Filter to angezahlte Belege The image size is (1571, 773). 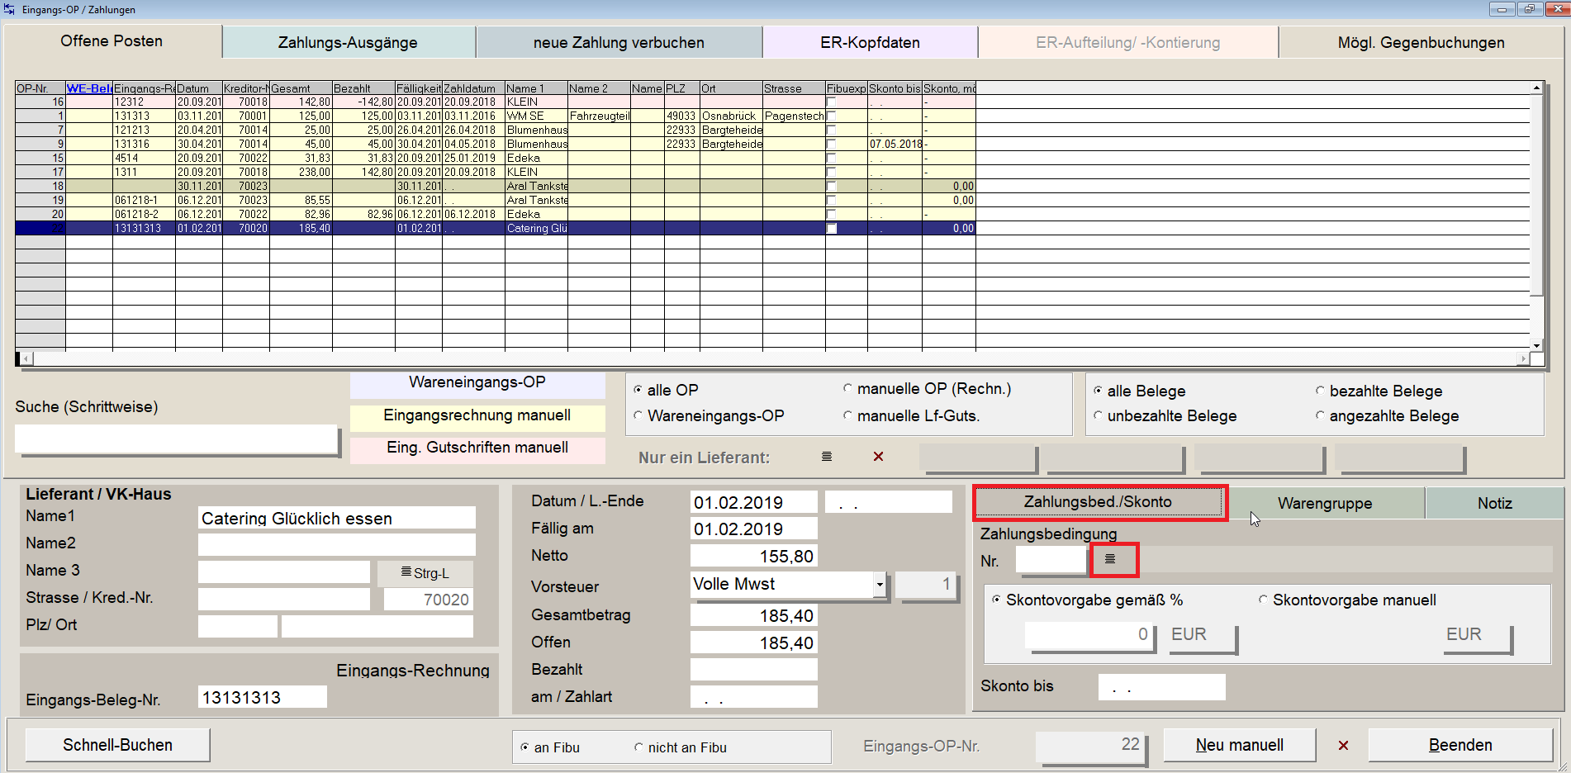tap(1320, 415)
